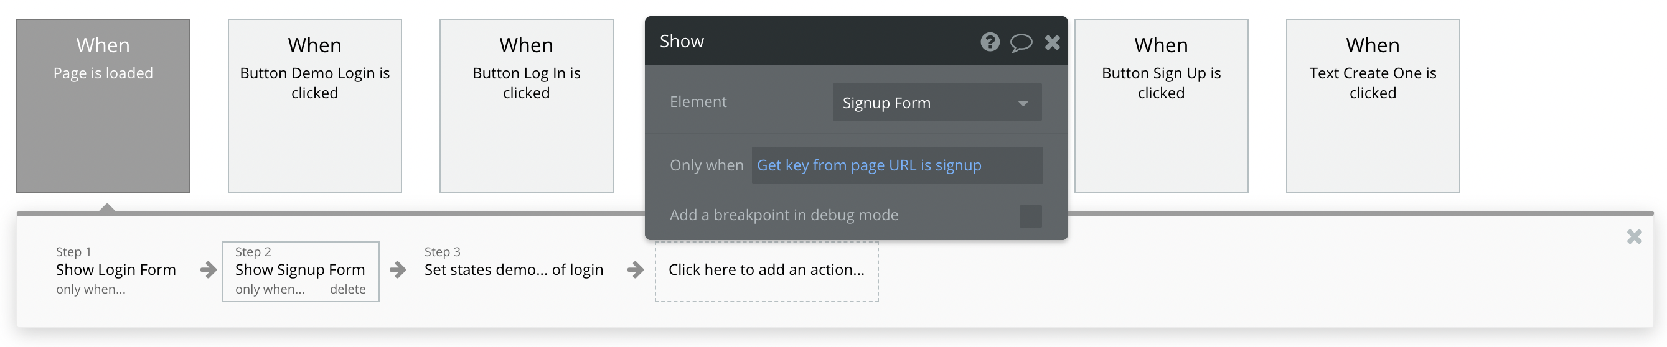
Task: Select Button Sign Up is clicked event
Action: coord(1161,105)
